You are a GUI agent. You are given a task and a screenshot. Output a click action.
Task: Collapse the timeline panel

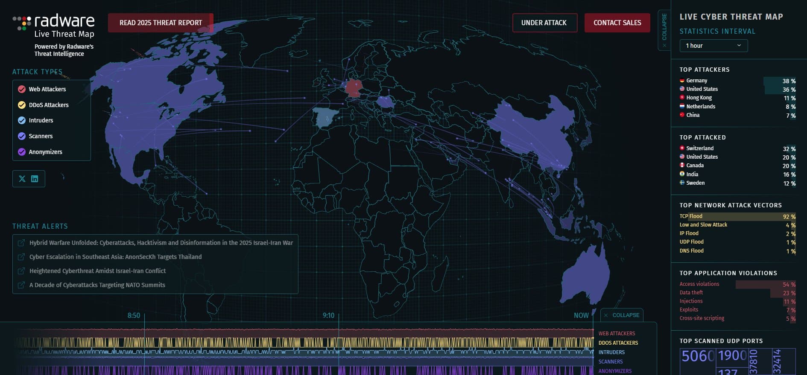pyautogui.click(x=622, y=315)
